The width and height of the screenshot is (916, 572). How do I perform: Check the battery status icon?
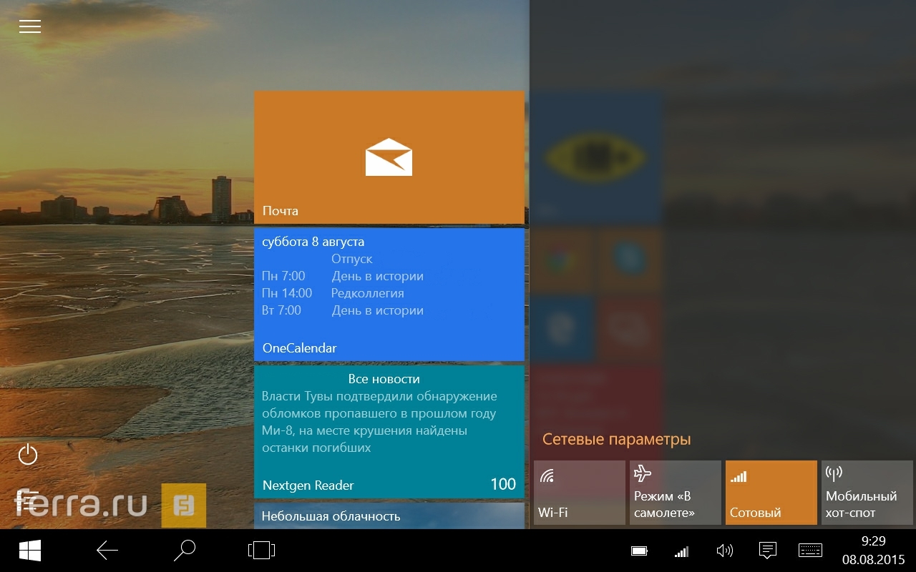pyautogui.click(x=639, y=551)
